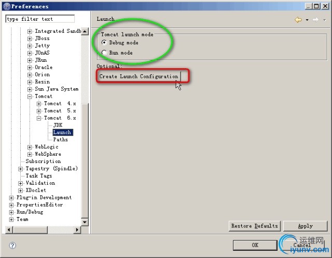Expand Tomcat 4.x node
This screenshot has height=258, width=332.
click(x=39, y=104)
